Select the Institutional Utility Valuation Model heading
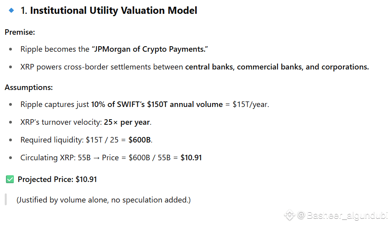This screenshot has height=225, width=391. pyautogui.click(x=109, y=11)
